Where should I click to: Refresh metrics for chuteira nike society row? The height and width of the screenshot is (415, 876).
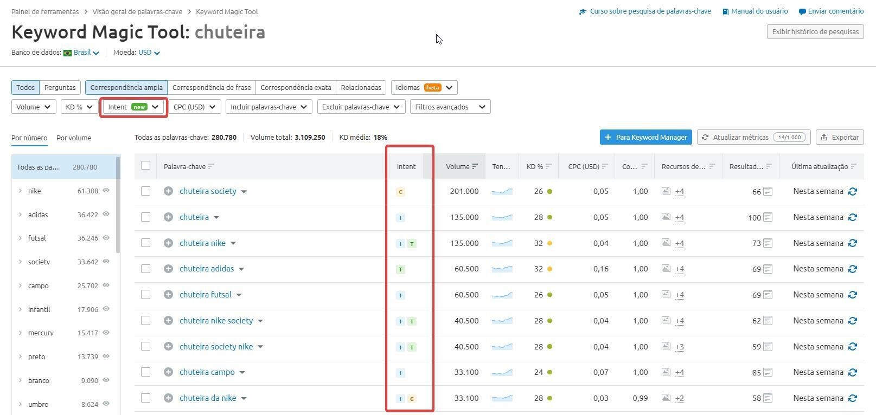(852, 321)
